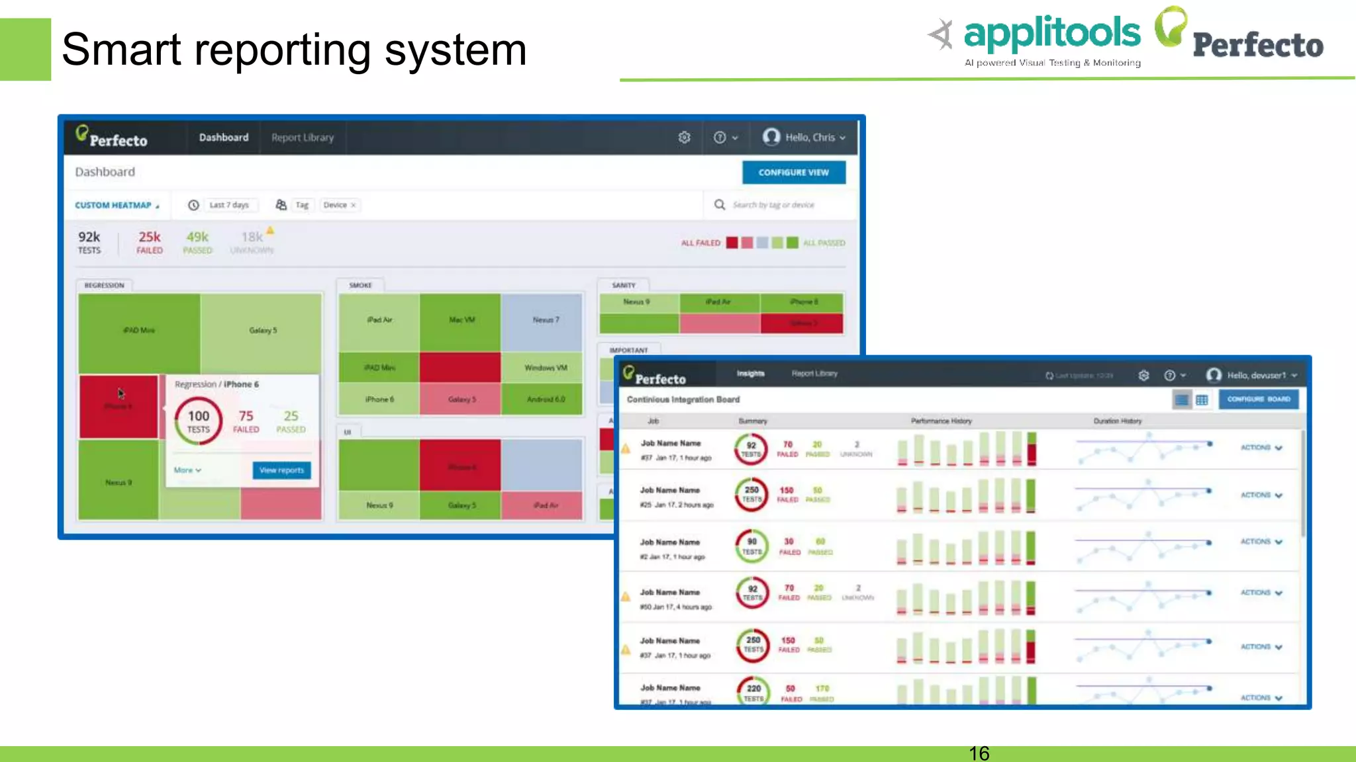Click warning icon beside job #50
Screen dimensions: 1356x762
(x=626, y=597)
